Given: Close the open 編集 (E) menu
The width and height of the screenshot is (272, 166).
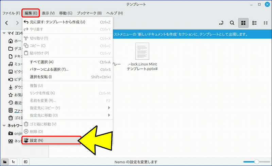Looking at the screenshot, I should click(31, 13).
